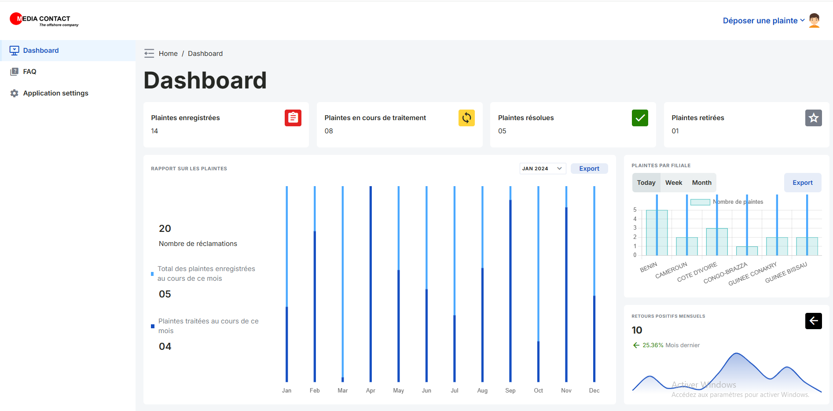The height and width of the screenshot is (411, 833).
Task: Click the Home breadcrumb link
Action: point(168,54)
